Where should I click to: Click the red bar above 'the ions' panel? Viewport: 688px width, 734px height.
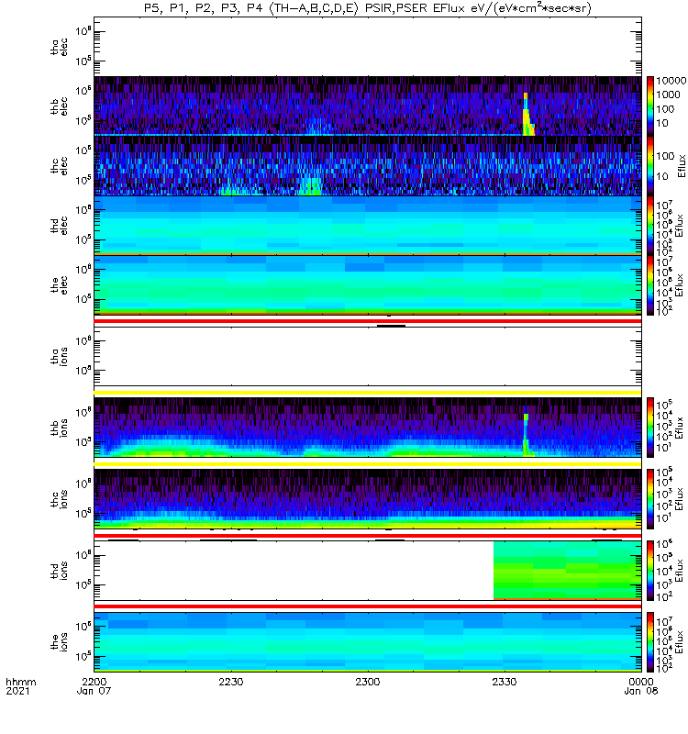[368, 606]
